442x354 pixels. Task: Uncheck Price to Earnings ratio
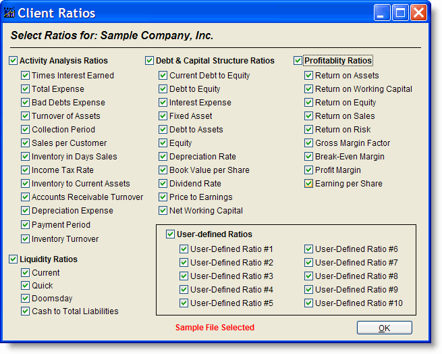[x=163, y=197]
